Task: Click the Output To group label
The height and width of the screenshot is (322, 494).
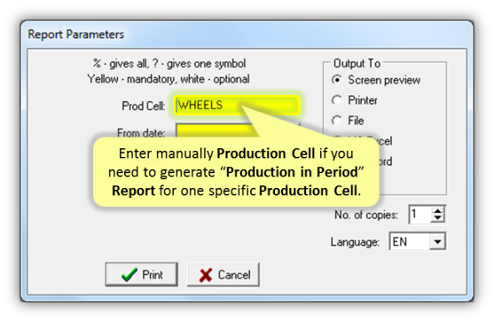Action: click(x=357, y=63)
